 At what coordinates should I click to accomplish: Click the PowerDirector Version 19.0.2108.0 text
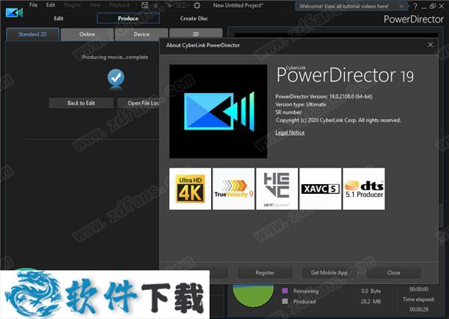pyautogui.click(x=324, y=97)
